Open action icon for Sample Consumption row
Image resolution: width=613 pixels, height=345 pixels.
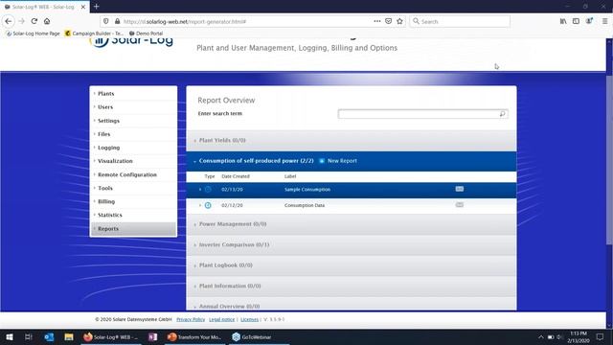(x=460, y=189)
